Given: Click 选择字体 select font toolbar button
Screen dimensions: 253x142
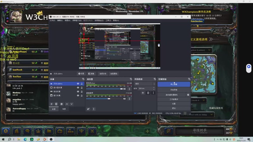Looking at the screenshot, I should point(103,74).
